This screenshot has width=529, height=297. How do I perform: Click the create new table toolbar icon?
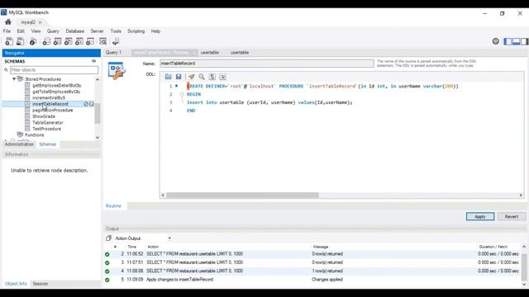tap(57, 41)
